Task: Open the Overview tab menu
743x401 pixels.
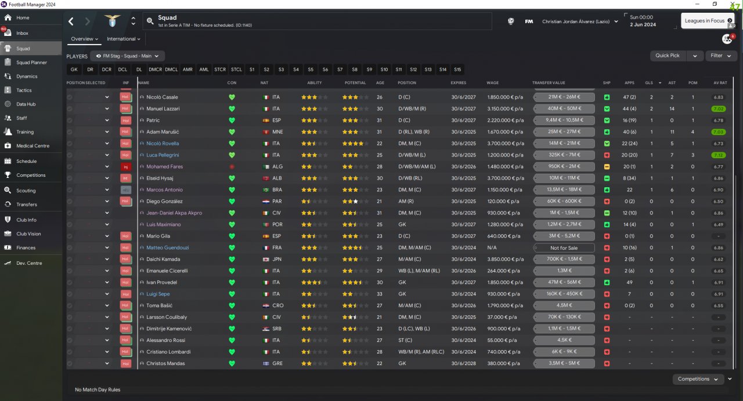Action: 85,39
